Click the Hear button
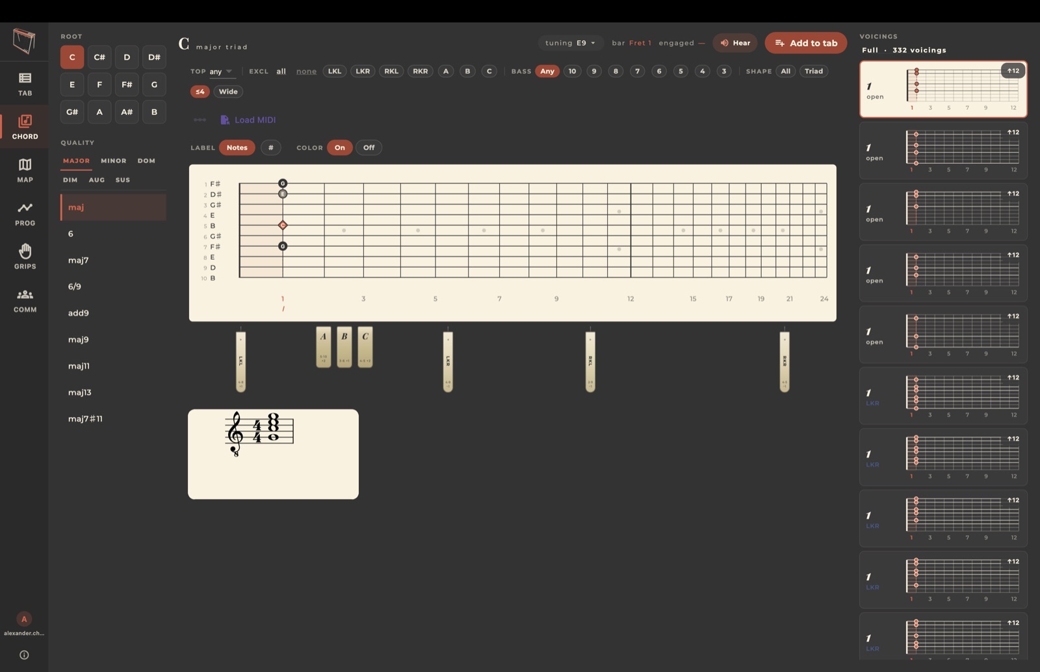1040x672 pixels. tap(735, 43)
